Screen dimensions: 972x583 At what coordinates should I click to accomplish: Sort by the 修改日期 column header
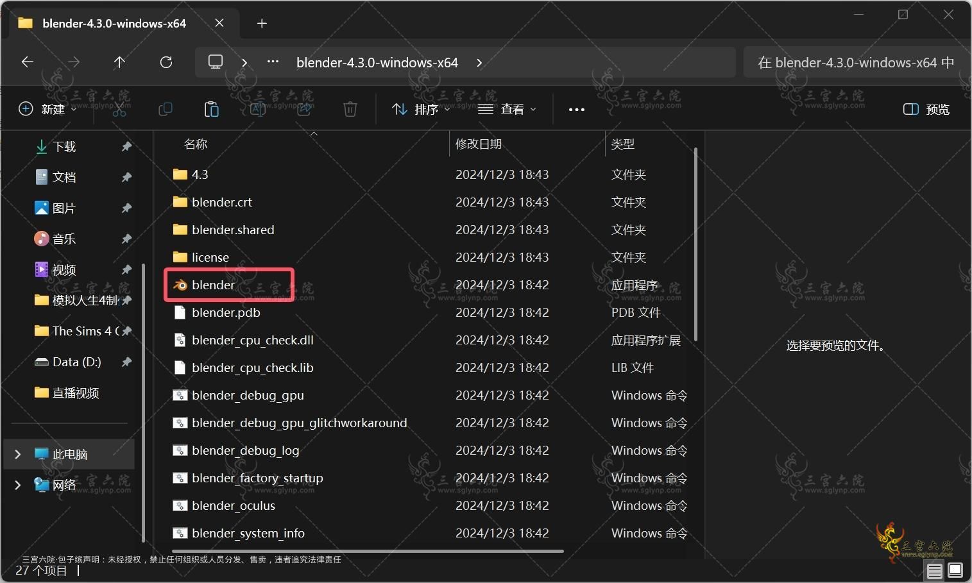[479, 144]
